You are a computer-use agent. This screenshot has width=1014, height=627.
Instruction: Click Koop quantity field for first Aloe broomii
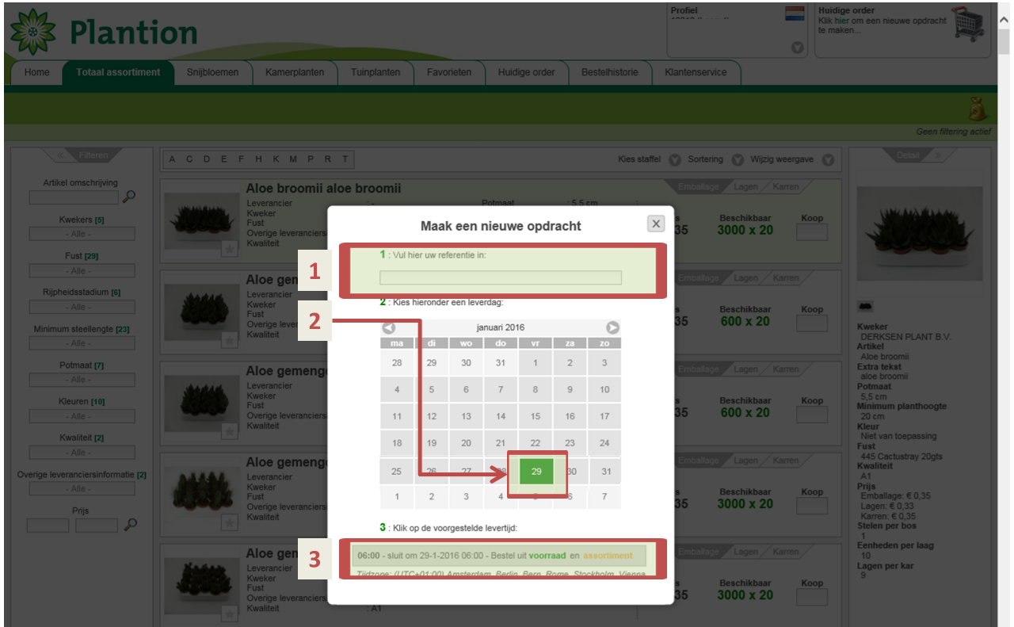812,232
